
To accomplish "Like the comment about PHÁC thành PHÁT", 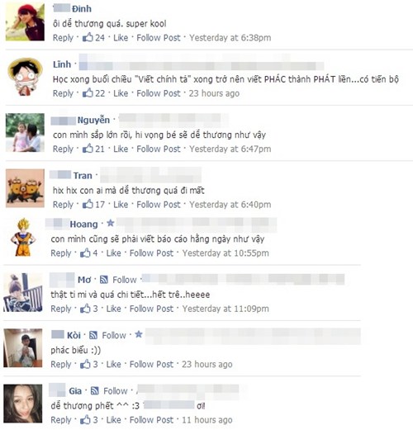I will pos(121,93).
